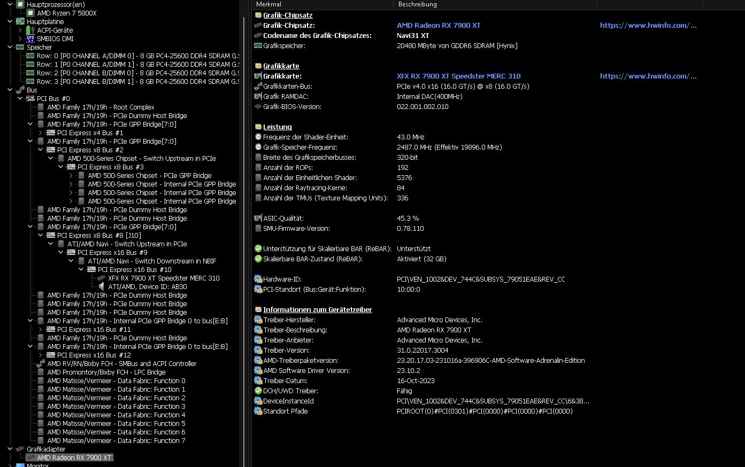Click the ATI/AMD Device ID AB30 audio icon

[102, 286]
